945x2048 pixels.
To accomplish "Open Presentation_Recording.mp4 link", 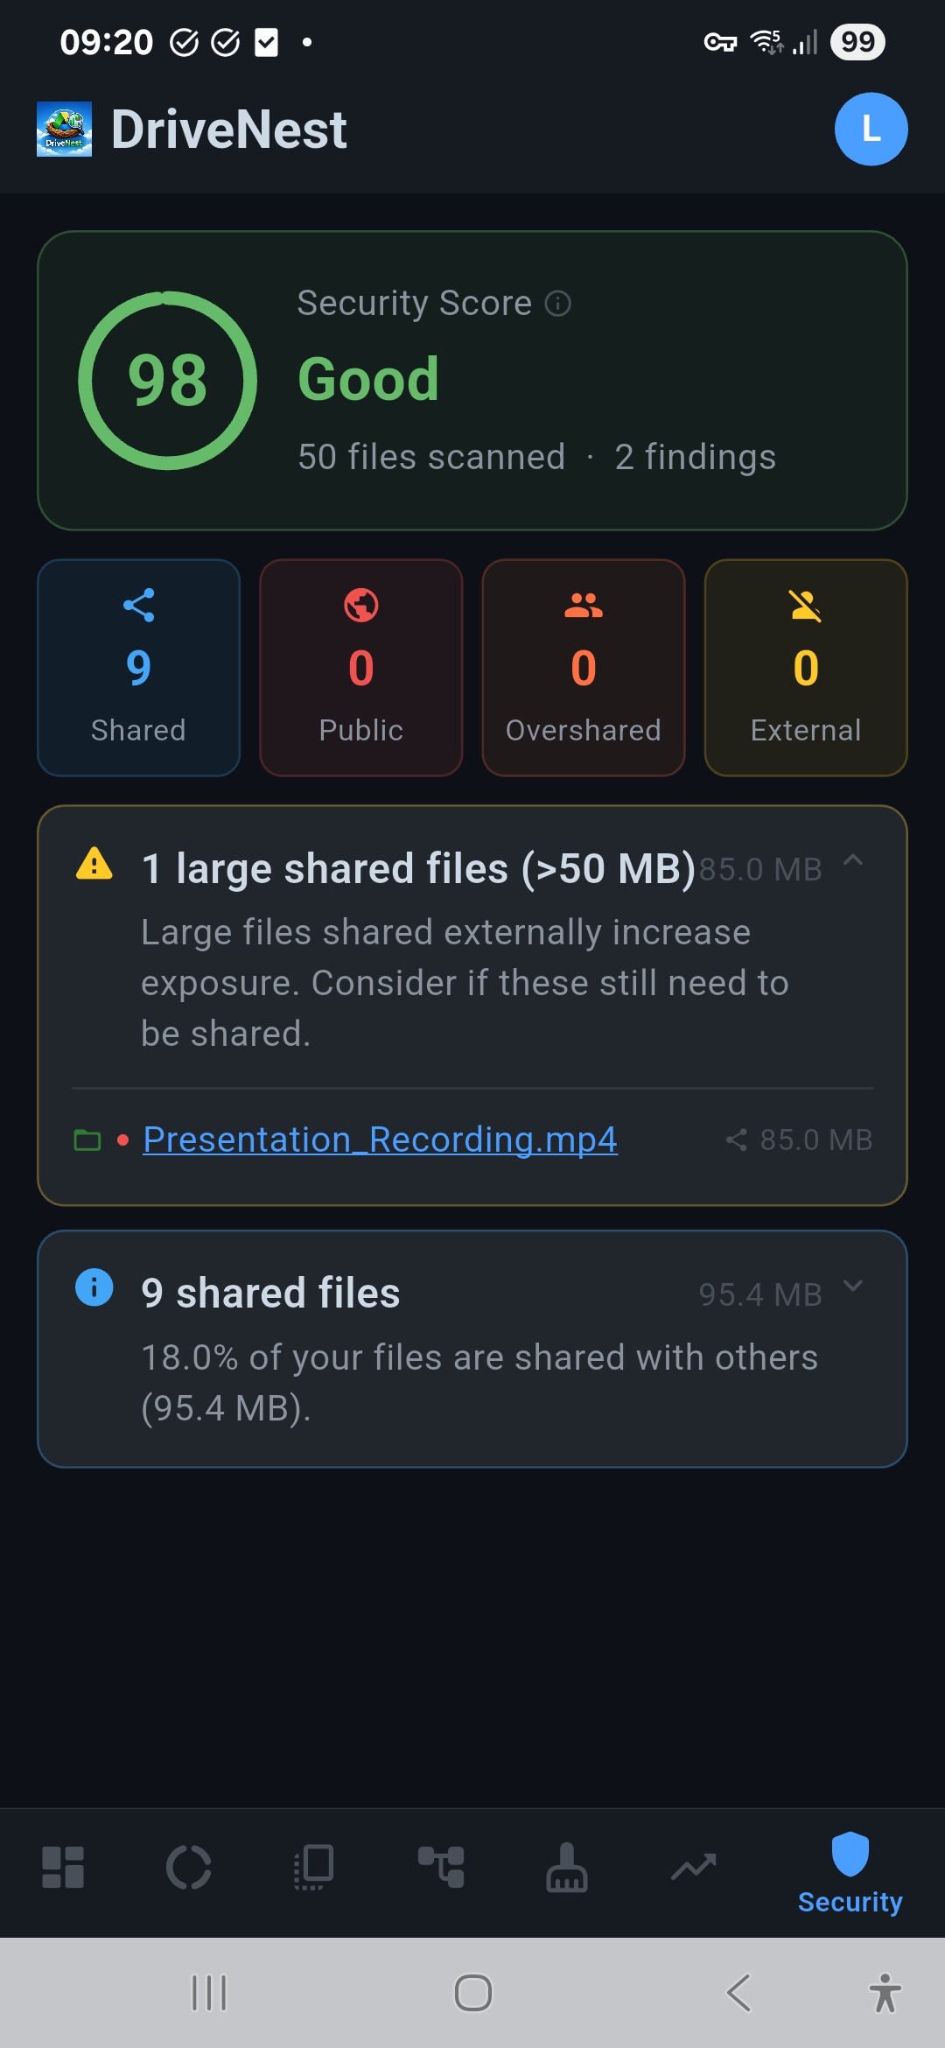I will pyautogui.click(x=380, y=1140).
